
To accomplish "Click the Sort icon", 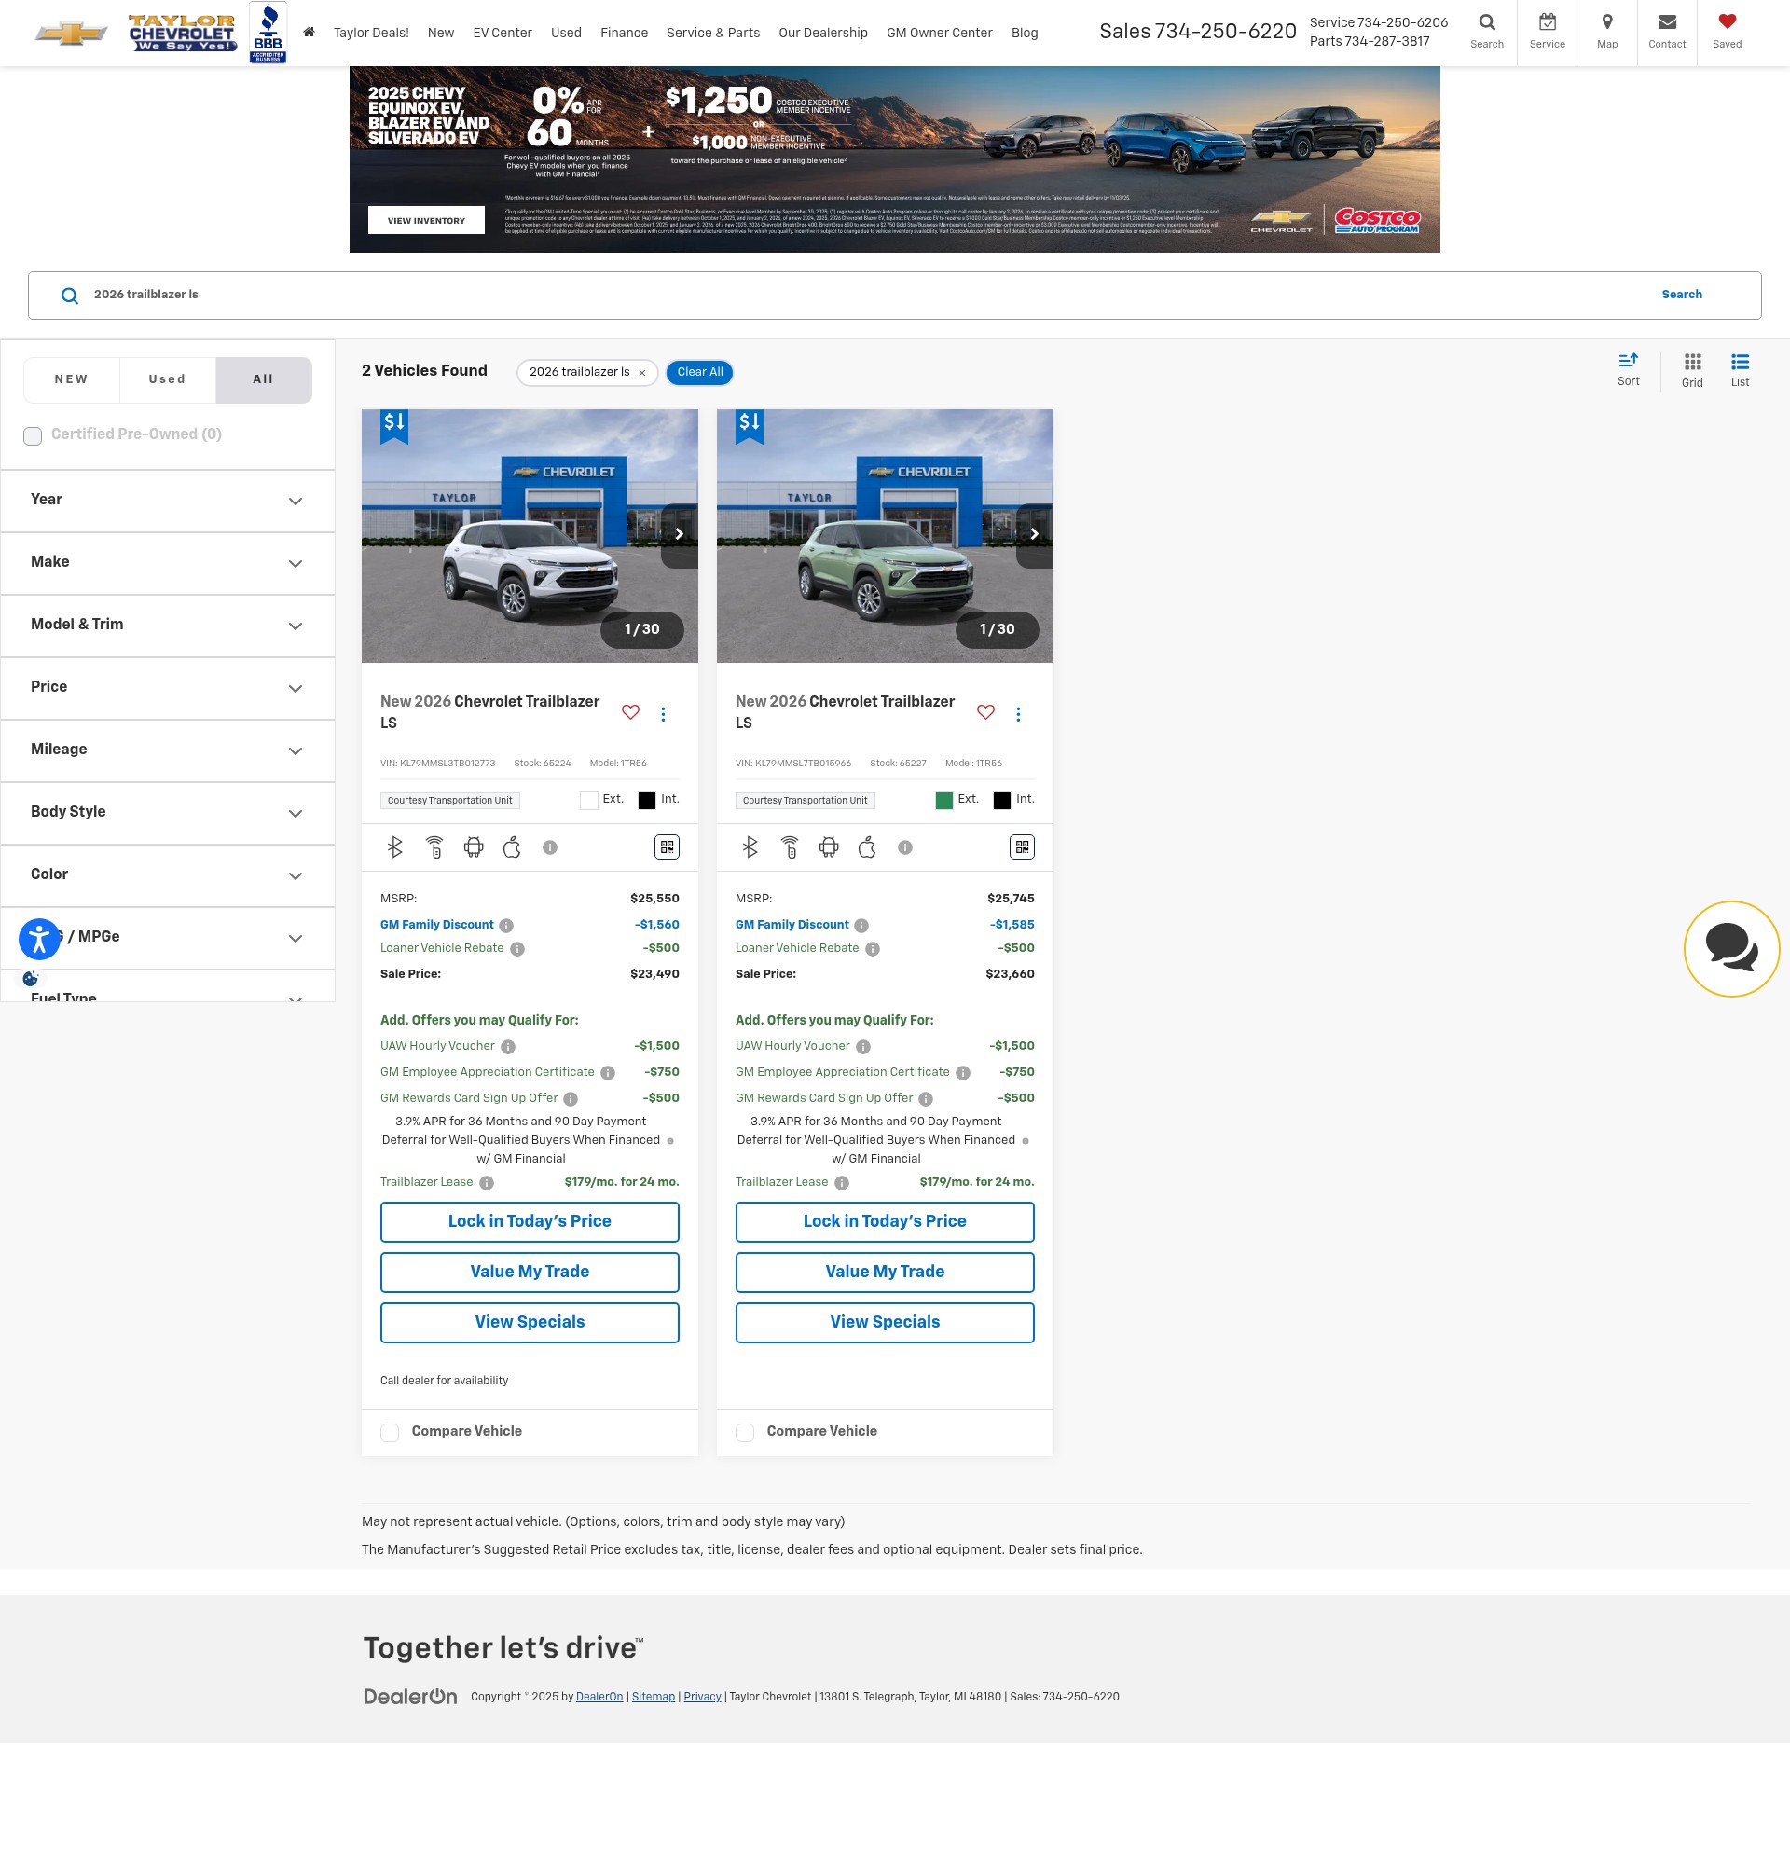I will point(1628,369).
